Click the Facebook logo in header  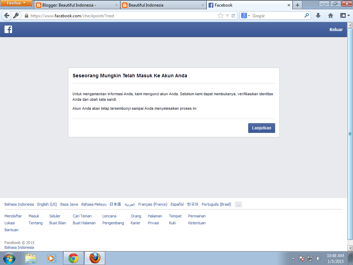click(x=8, y=29)
